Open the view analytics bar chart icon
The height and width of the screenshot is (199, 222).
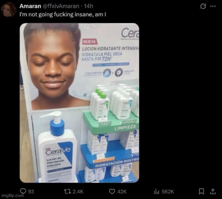(156, 192)
